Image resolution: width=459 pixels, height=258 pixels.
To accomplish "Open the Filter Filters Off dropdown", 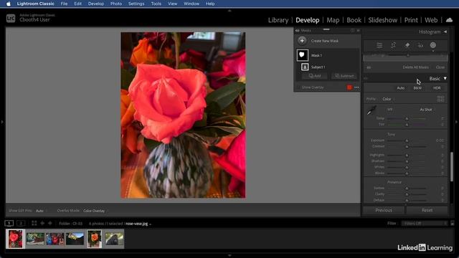I will (425, 224).
